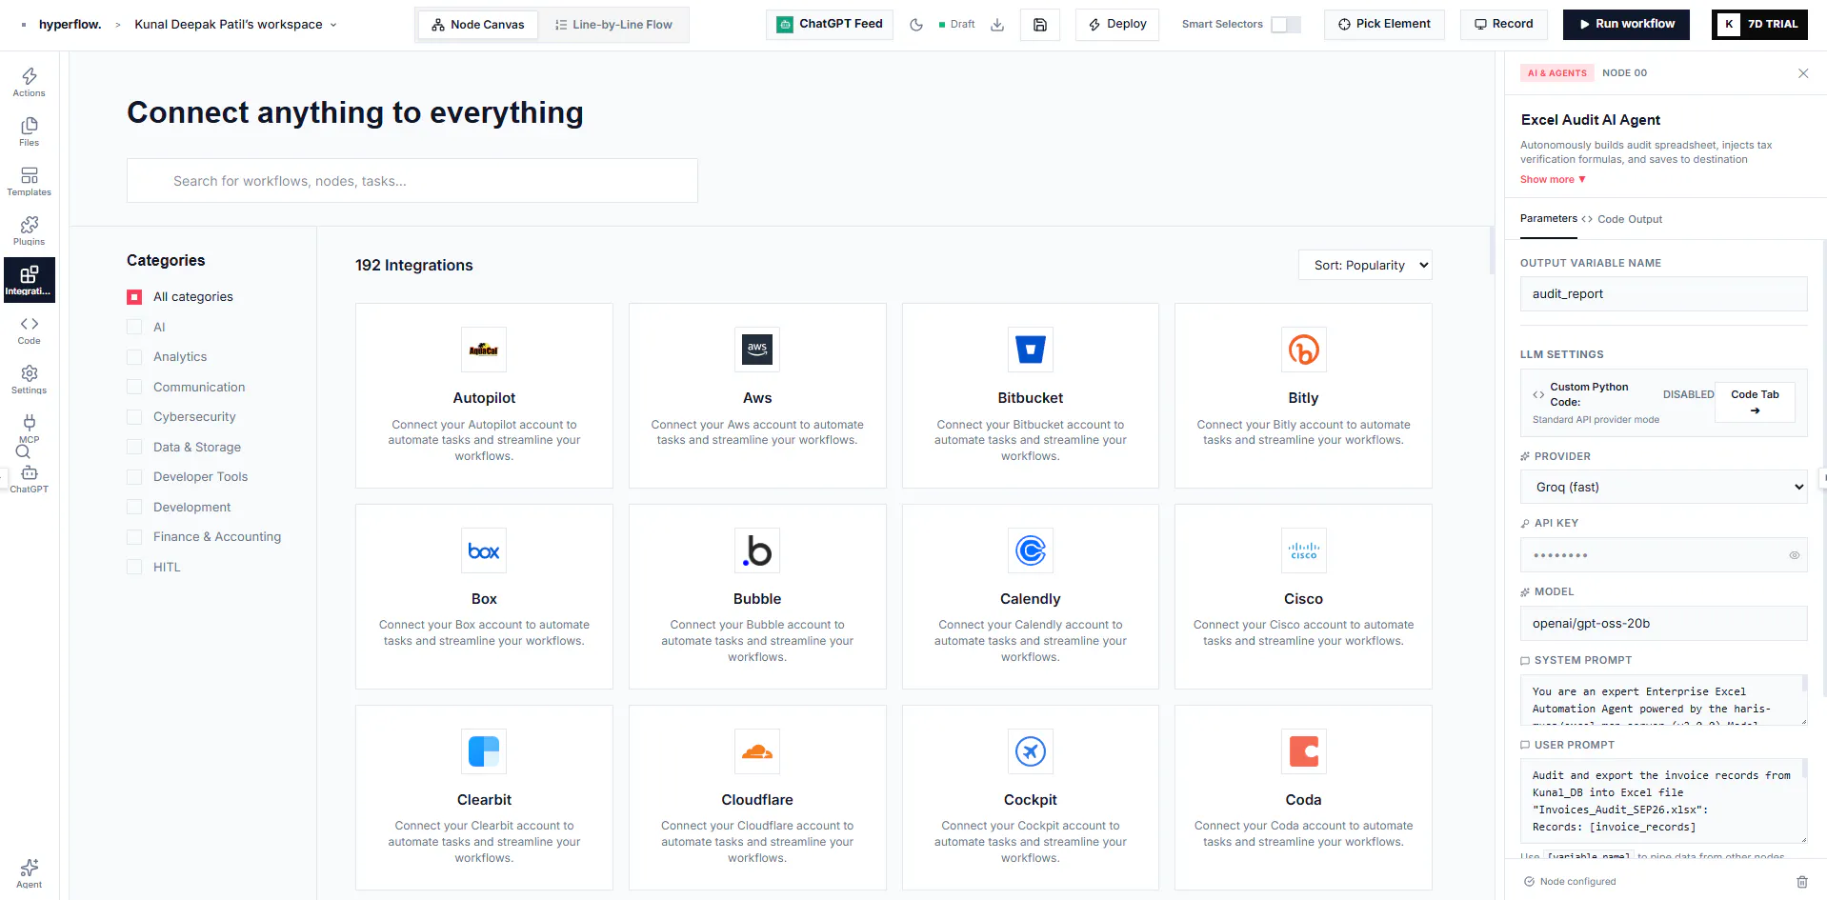Open the Templates sidebar icon
This screenshot has height=900, width=1827.
click(x=29, y=181)
